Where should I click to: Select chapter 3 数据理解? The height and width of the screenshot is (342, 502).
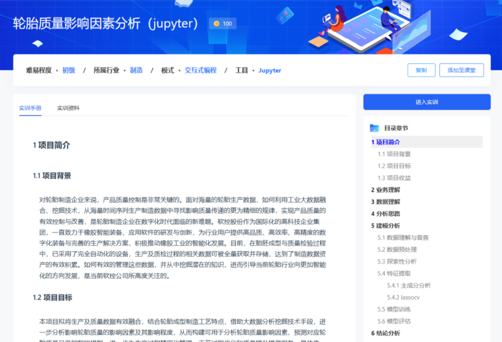coord(386,201)
